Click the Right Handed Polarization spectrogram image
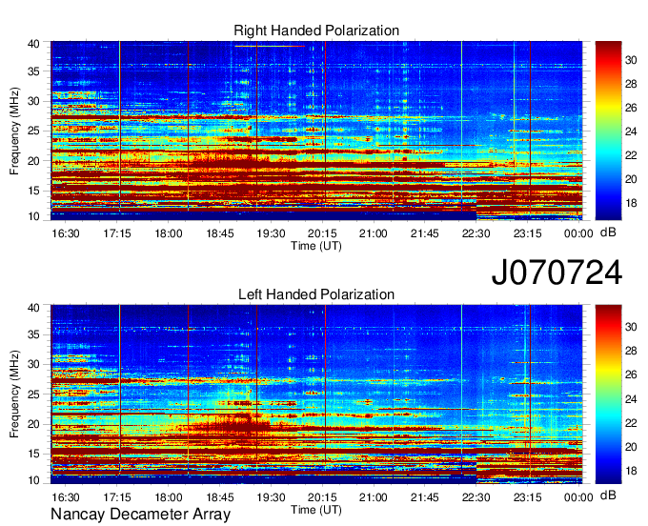648x526 pixels. (x=316, y=131)
